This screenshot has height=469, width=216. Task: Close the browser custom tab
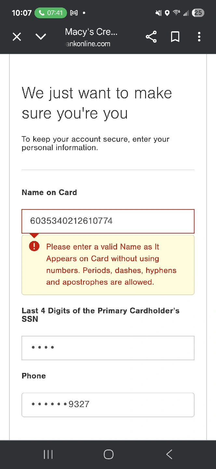(x=17, y=37)
